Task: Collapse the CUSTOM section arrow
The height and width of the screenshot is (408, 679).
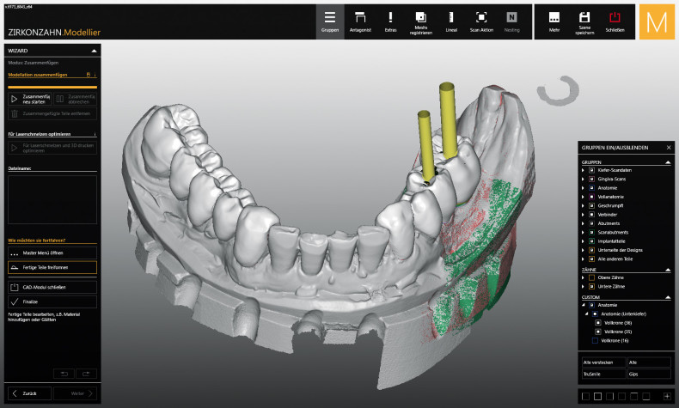Action: [668, 297]
